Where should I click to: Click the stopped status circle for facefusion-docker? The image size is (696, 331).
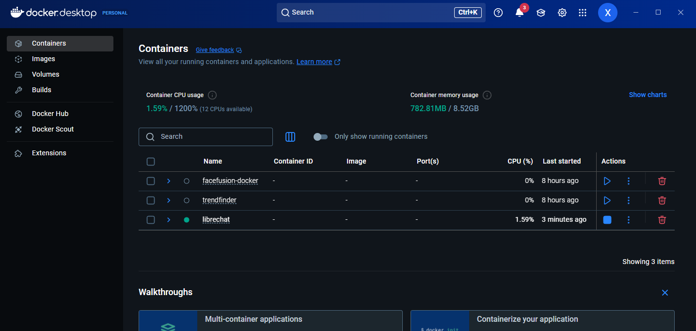pyautogui.click(x=187, y=181)
